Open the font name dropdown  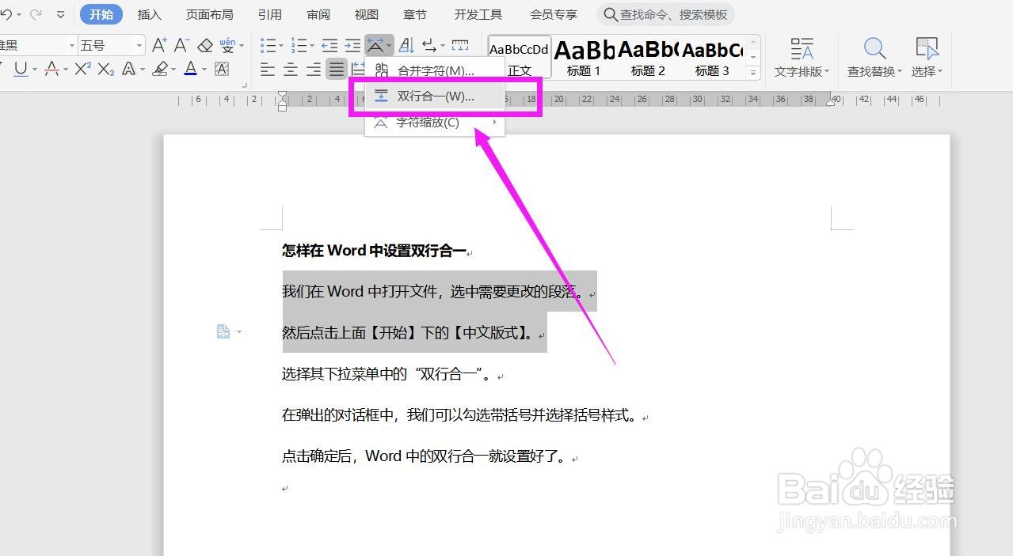pyautogui.click(x=71, y=46)
